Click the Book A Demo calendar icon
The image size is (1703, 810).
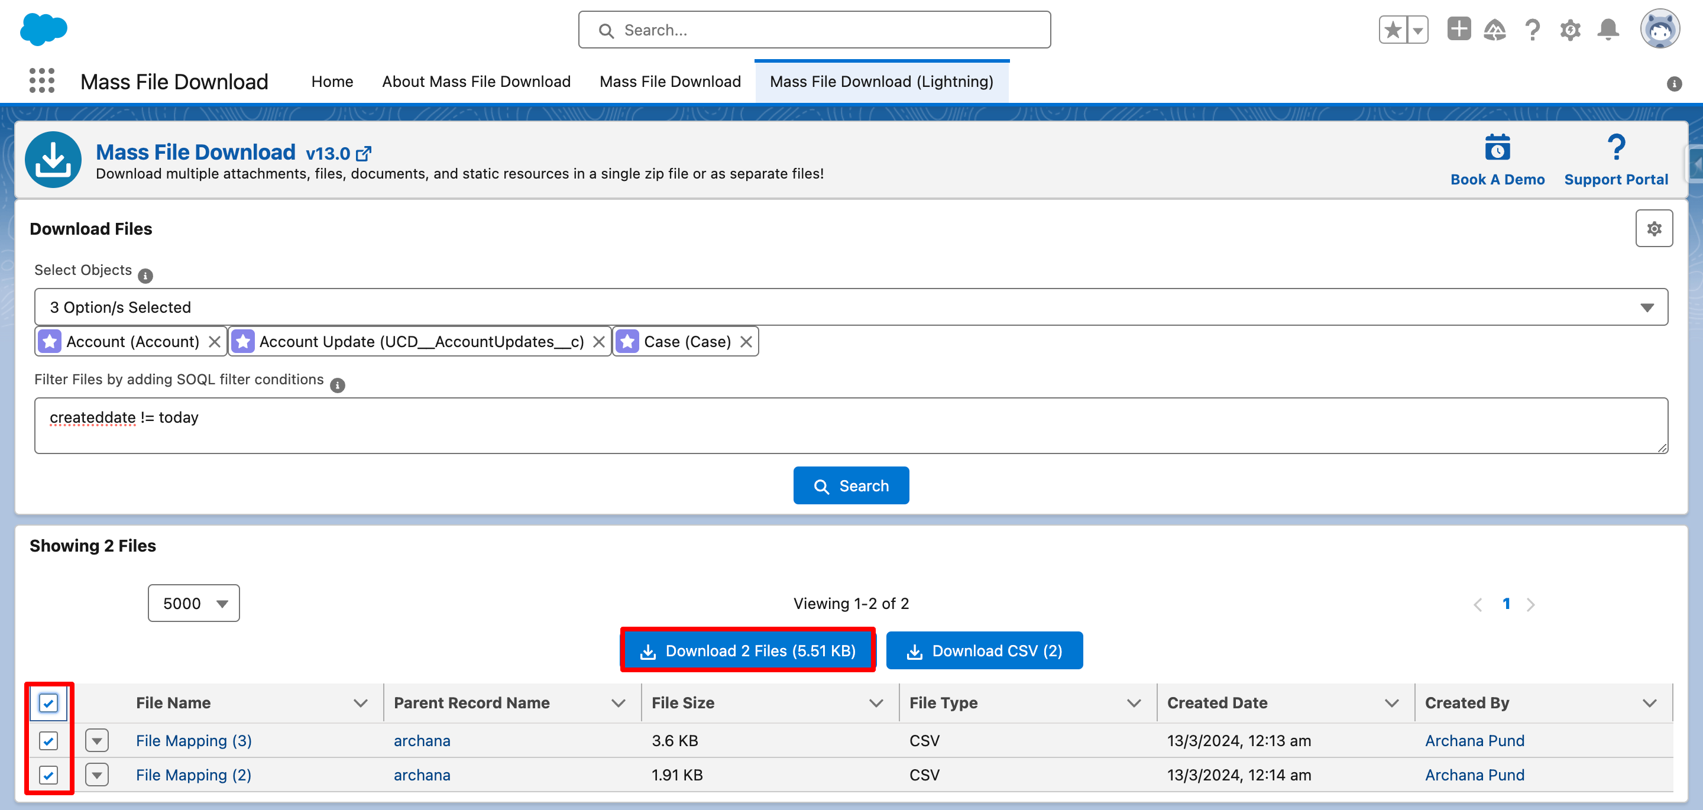click(1497, 148)
